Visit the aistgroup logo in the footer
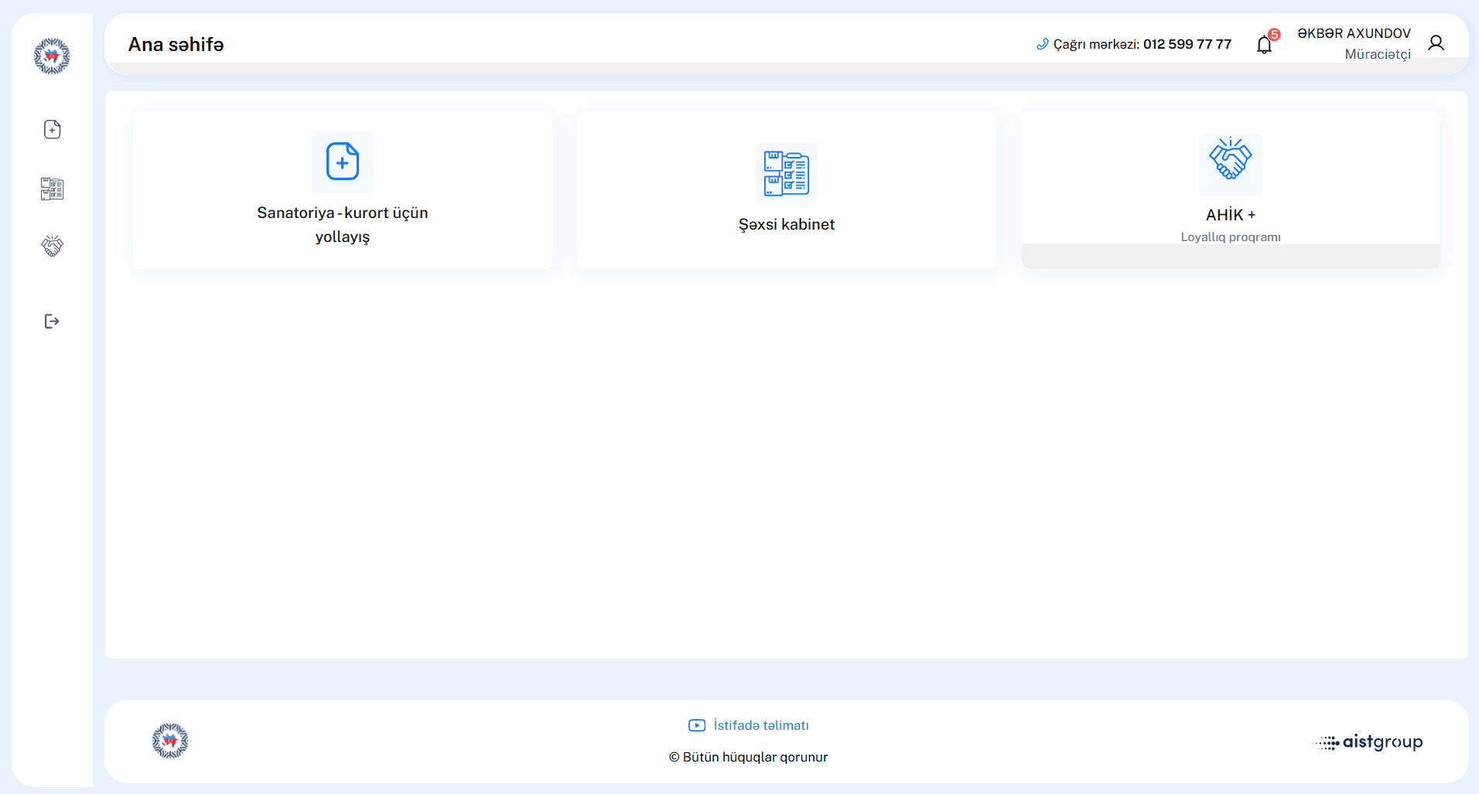 1369,742
